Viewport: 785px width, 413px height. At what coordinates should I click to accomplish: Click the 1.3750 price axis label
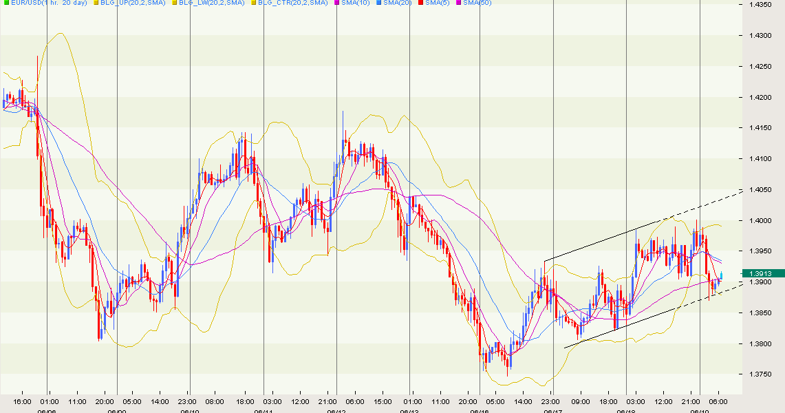(x=760, y=374)
